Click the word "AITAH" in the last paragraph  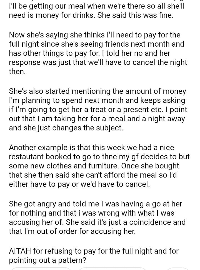[x=20, y=251]
